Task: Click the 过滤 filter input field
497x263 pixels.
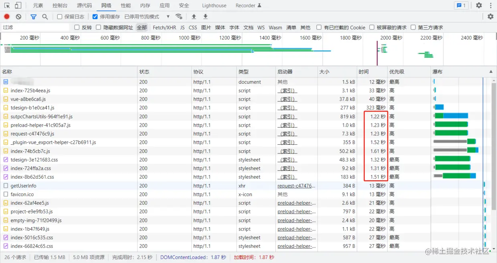Action: (x=35, y=28)
